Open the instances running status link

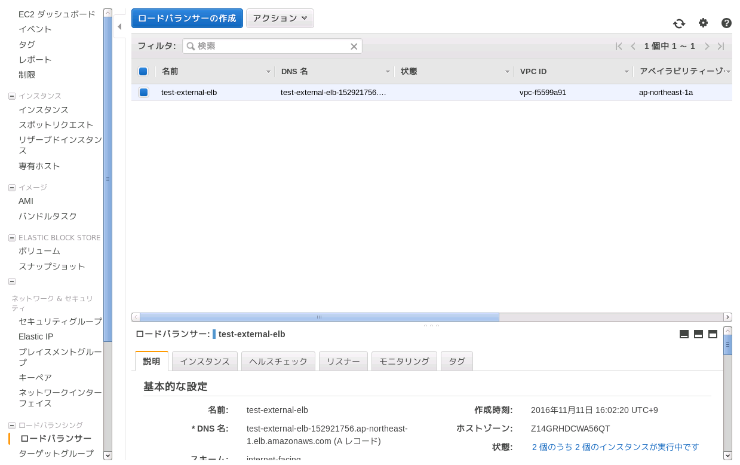tap(615, 447)
